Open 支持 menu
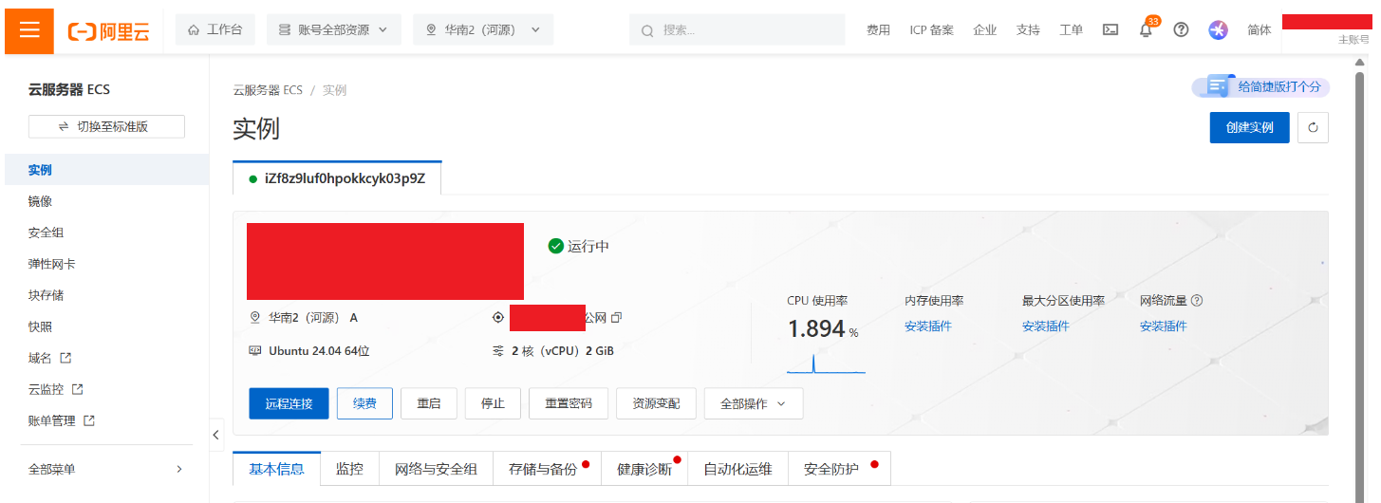The height and width of the screenshot is (503, 1381). coord(1028,30)
